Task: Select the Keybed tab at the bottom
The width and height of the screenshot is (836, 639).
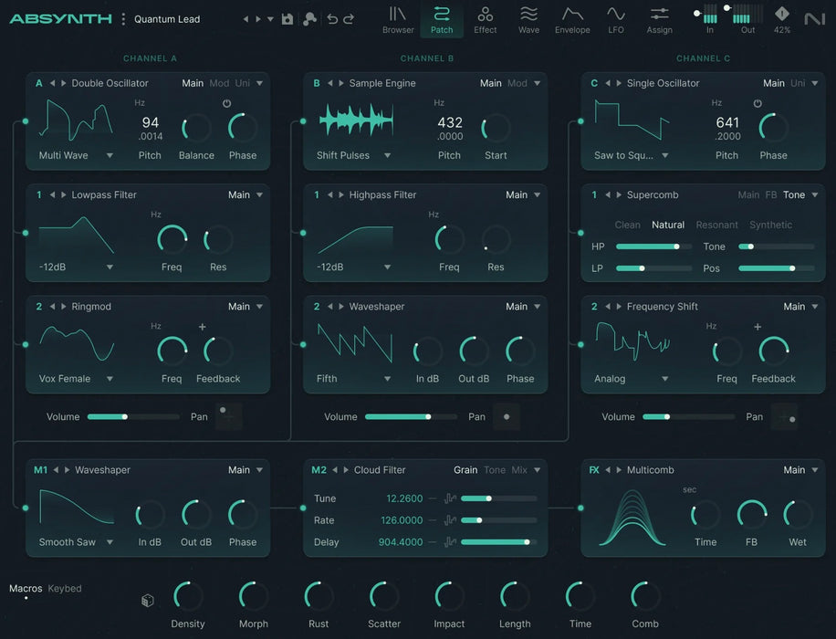Action: (64, 588)
